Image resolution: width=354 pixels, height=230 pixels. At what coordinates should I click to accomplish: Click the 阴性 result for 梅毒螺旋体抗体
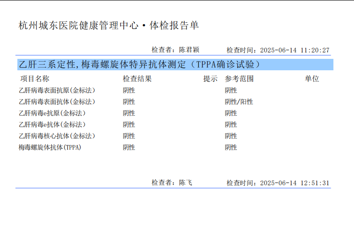pyautogui.click(x=129, y=147)
